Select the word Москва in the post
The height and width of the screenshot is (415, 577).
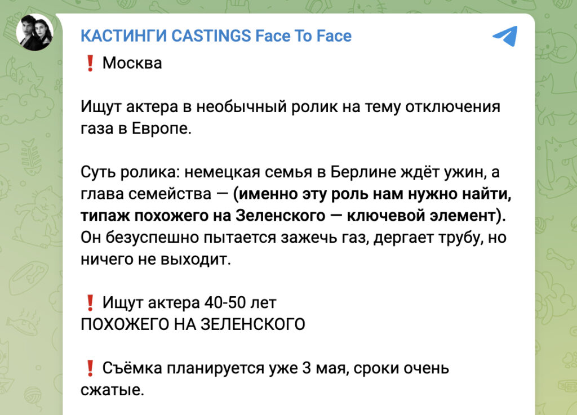131,63
